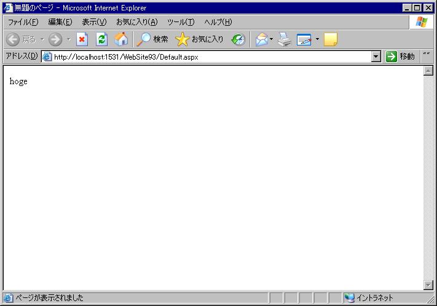
Task: Refresh the page with green arrows icon
Action: click(101, 39)
